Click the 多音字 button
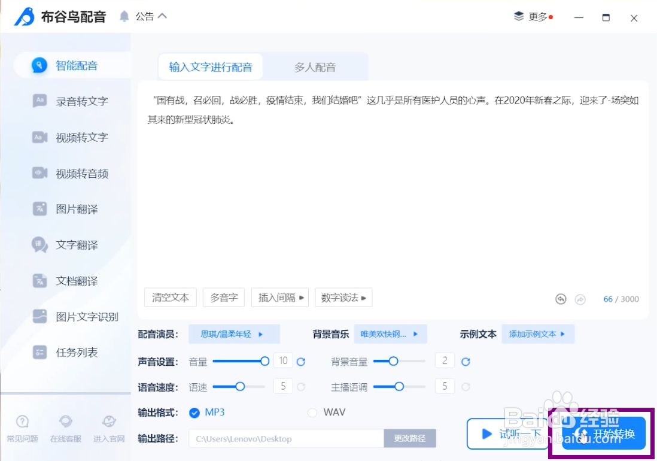 tap(224, 298)
